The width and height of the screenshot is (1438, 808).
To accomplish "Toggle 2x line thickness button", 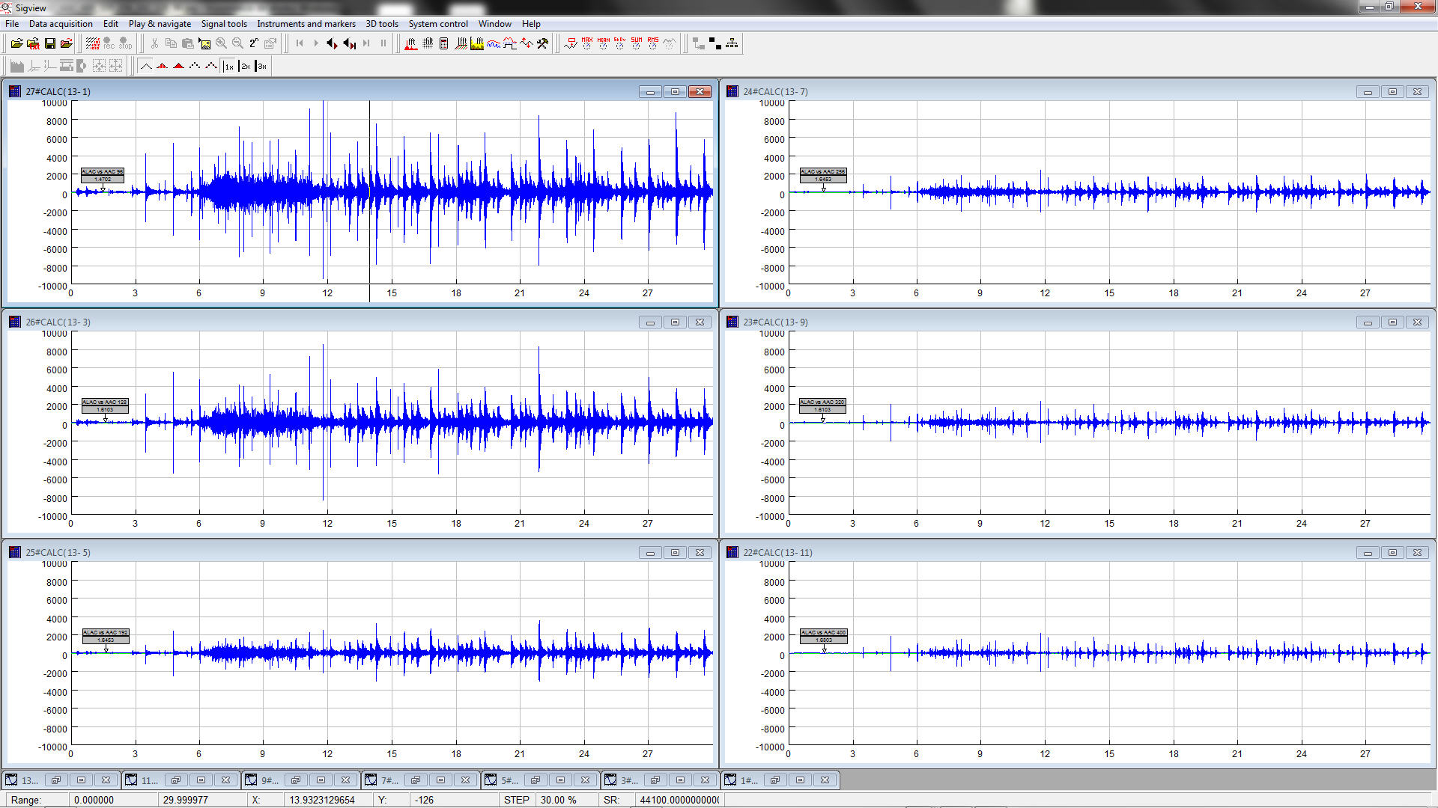I will (245, 66).
